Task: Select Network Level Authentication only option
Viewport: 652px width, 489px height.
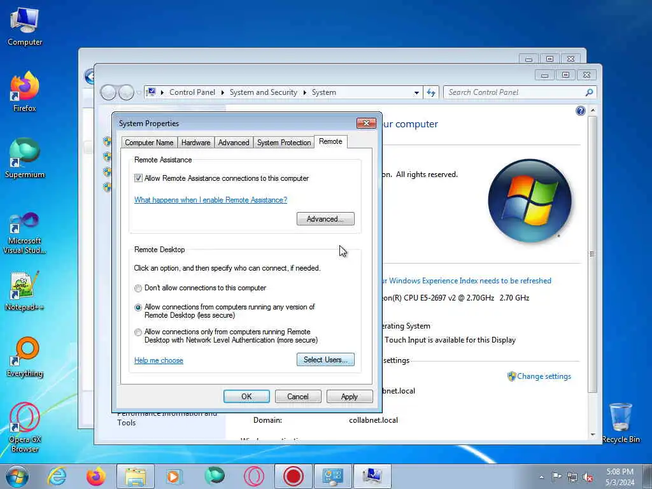Action: pos(138,332)
